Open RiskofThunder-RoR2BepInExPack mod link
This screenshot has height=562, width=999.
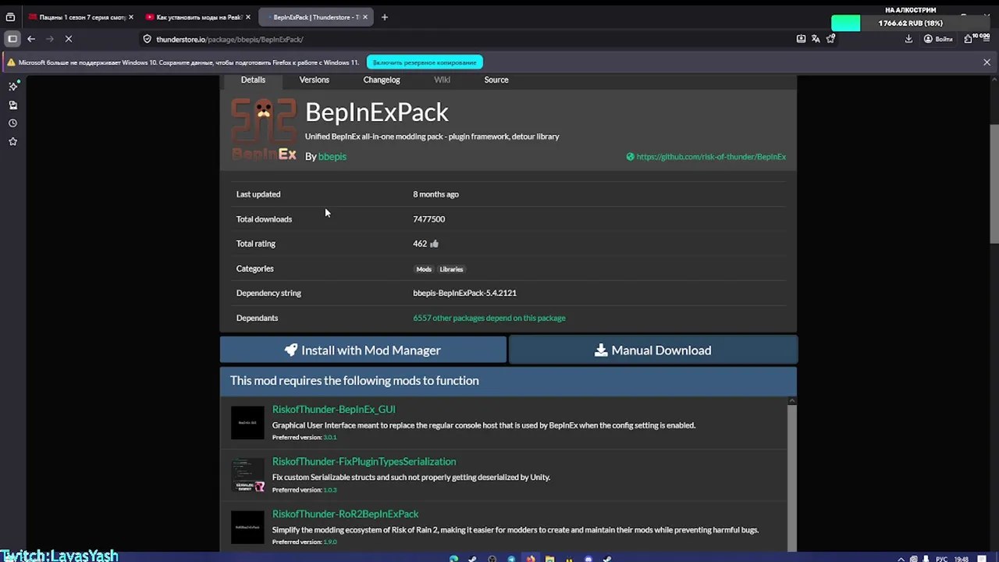coord(345,514)
